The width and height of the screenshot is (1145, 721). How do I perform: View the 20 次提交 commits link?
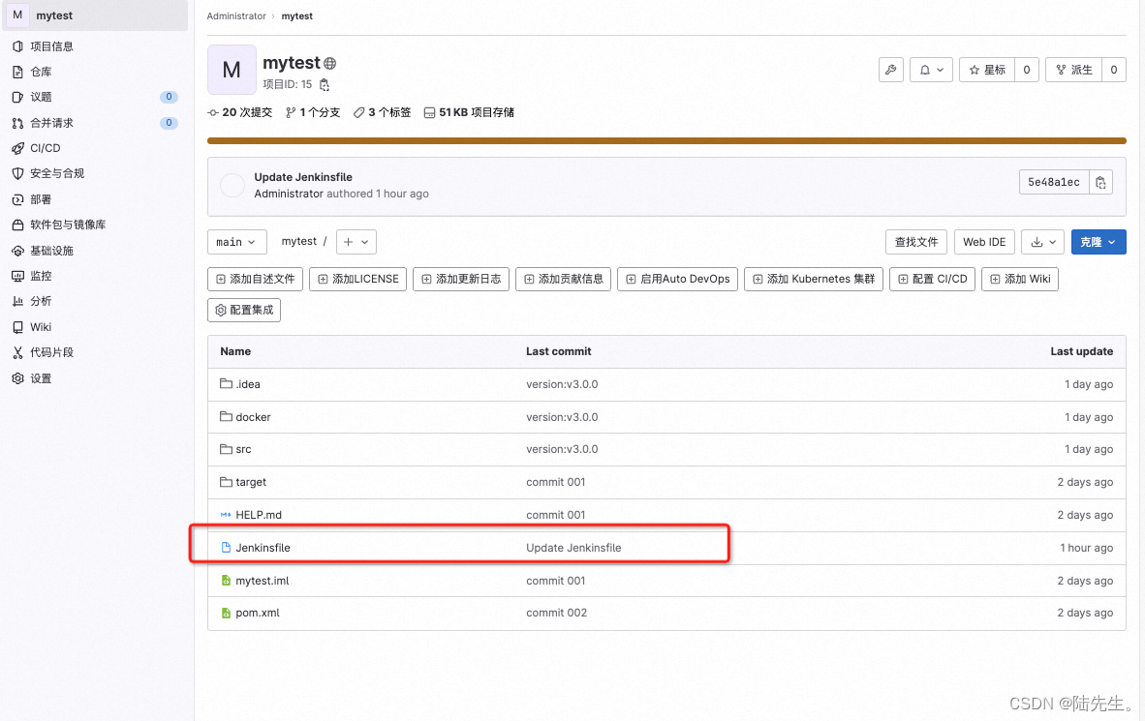pos(240,112)
